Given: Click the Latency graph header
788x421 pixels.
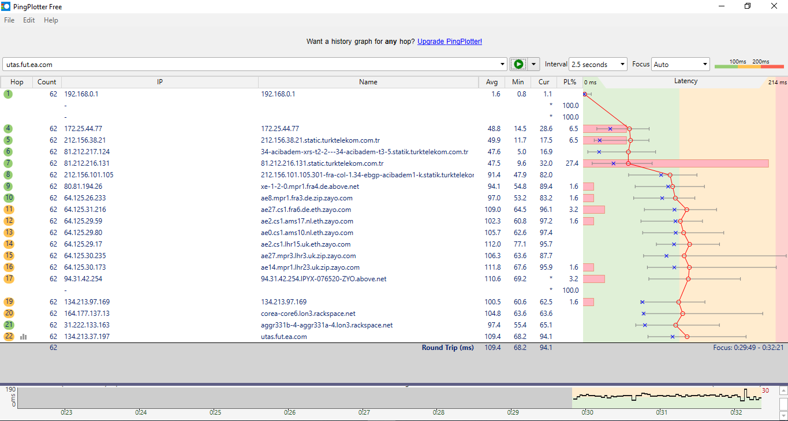Looking at the screenshot, I should pyautogui.click(x=685, y=81).
